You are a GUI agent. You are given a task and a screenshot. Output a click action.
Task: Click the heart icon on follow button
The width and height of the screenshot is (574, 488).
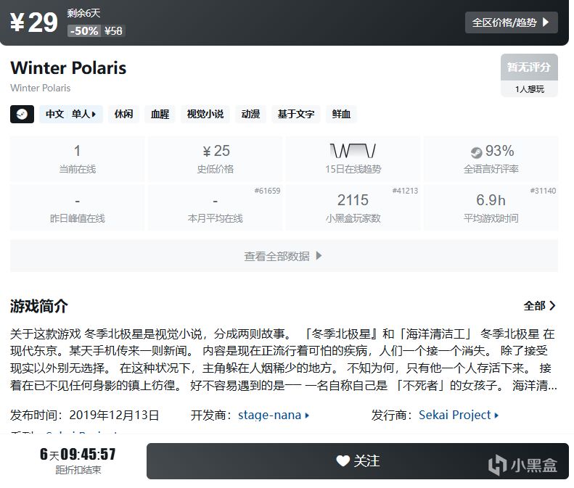pyautogui.click(x=343, y=461)
